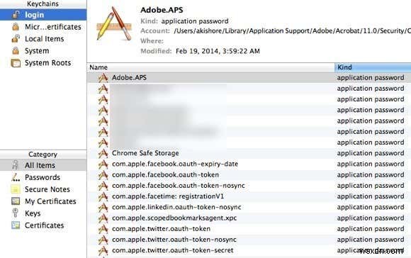Sort the list by the Name column
411x258 pixels.
(x=211, y=67)
